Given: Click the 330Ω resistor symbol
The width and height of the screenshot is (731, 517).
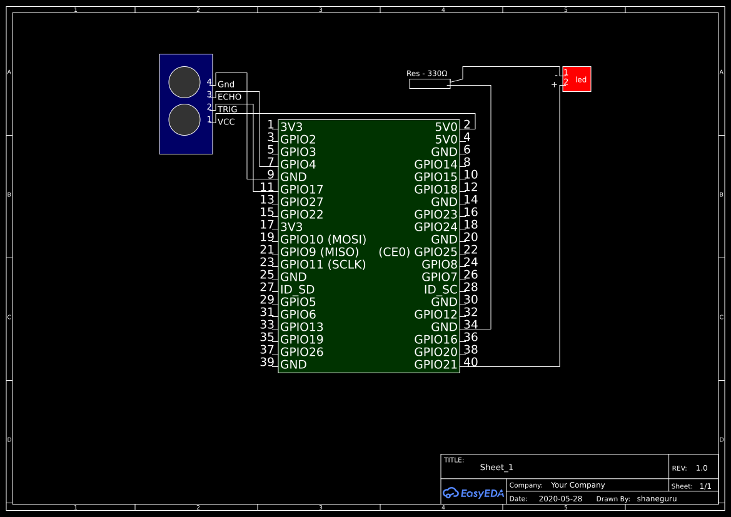Looking at the screenshot, I should pos(430,84).
